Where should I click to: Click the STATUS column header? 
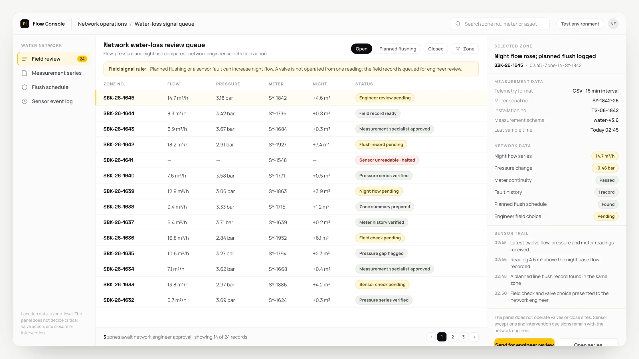[x=364, y=84]
